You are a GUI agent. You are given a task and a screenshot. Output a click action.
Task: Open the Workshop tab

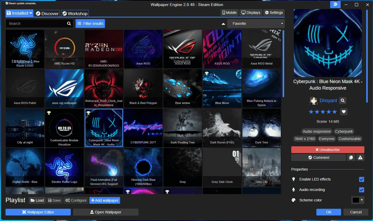pos(75,14)
